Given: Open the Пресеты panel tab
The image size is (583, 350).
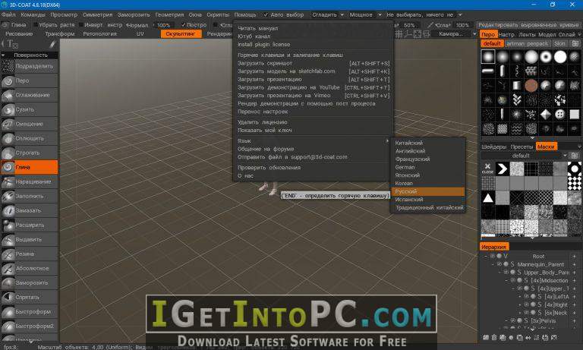Looking at the screenshot, I should click(x=521, y=146).
